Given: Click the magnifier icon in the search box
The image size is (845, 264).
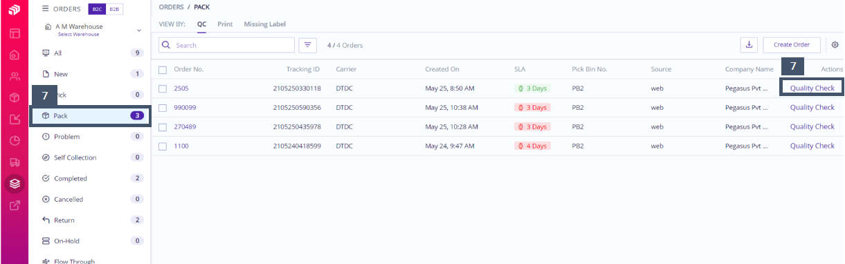Looking at the screenshot, I should [x=166, y=45].
